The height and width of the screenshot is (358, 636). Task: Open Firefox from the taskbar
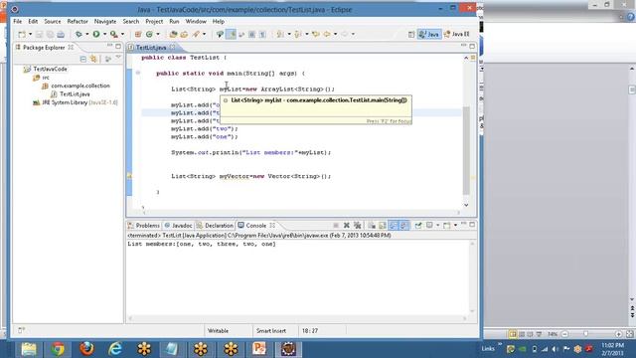[x=86, y=349]
